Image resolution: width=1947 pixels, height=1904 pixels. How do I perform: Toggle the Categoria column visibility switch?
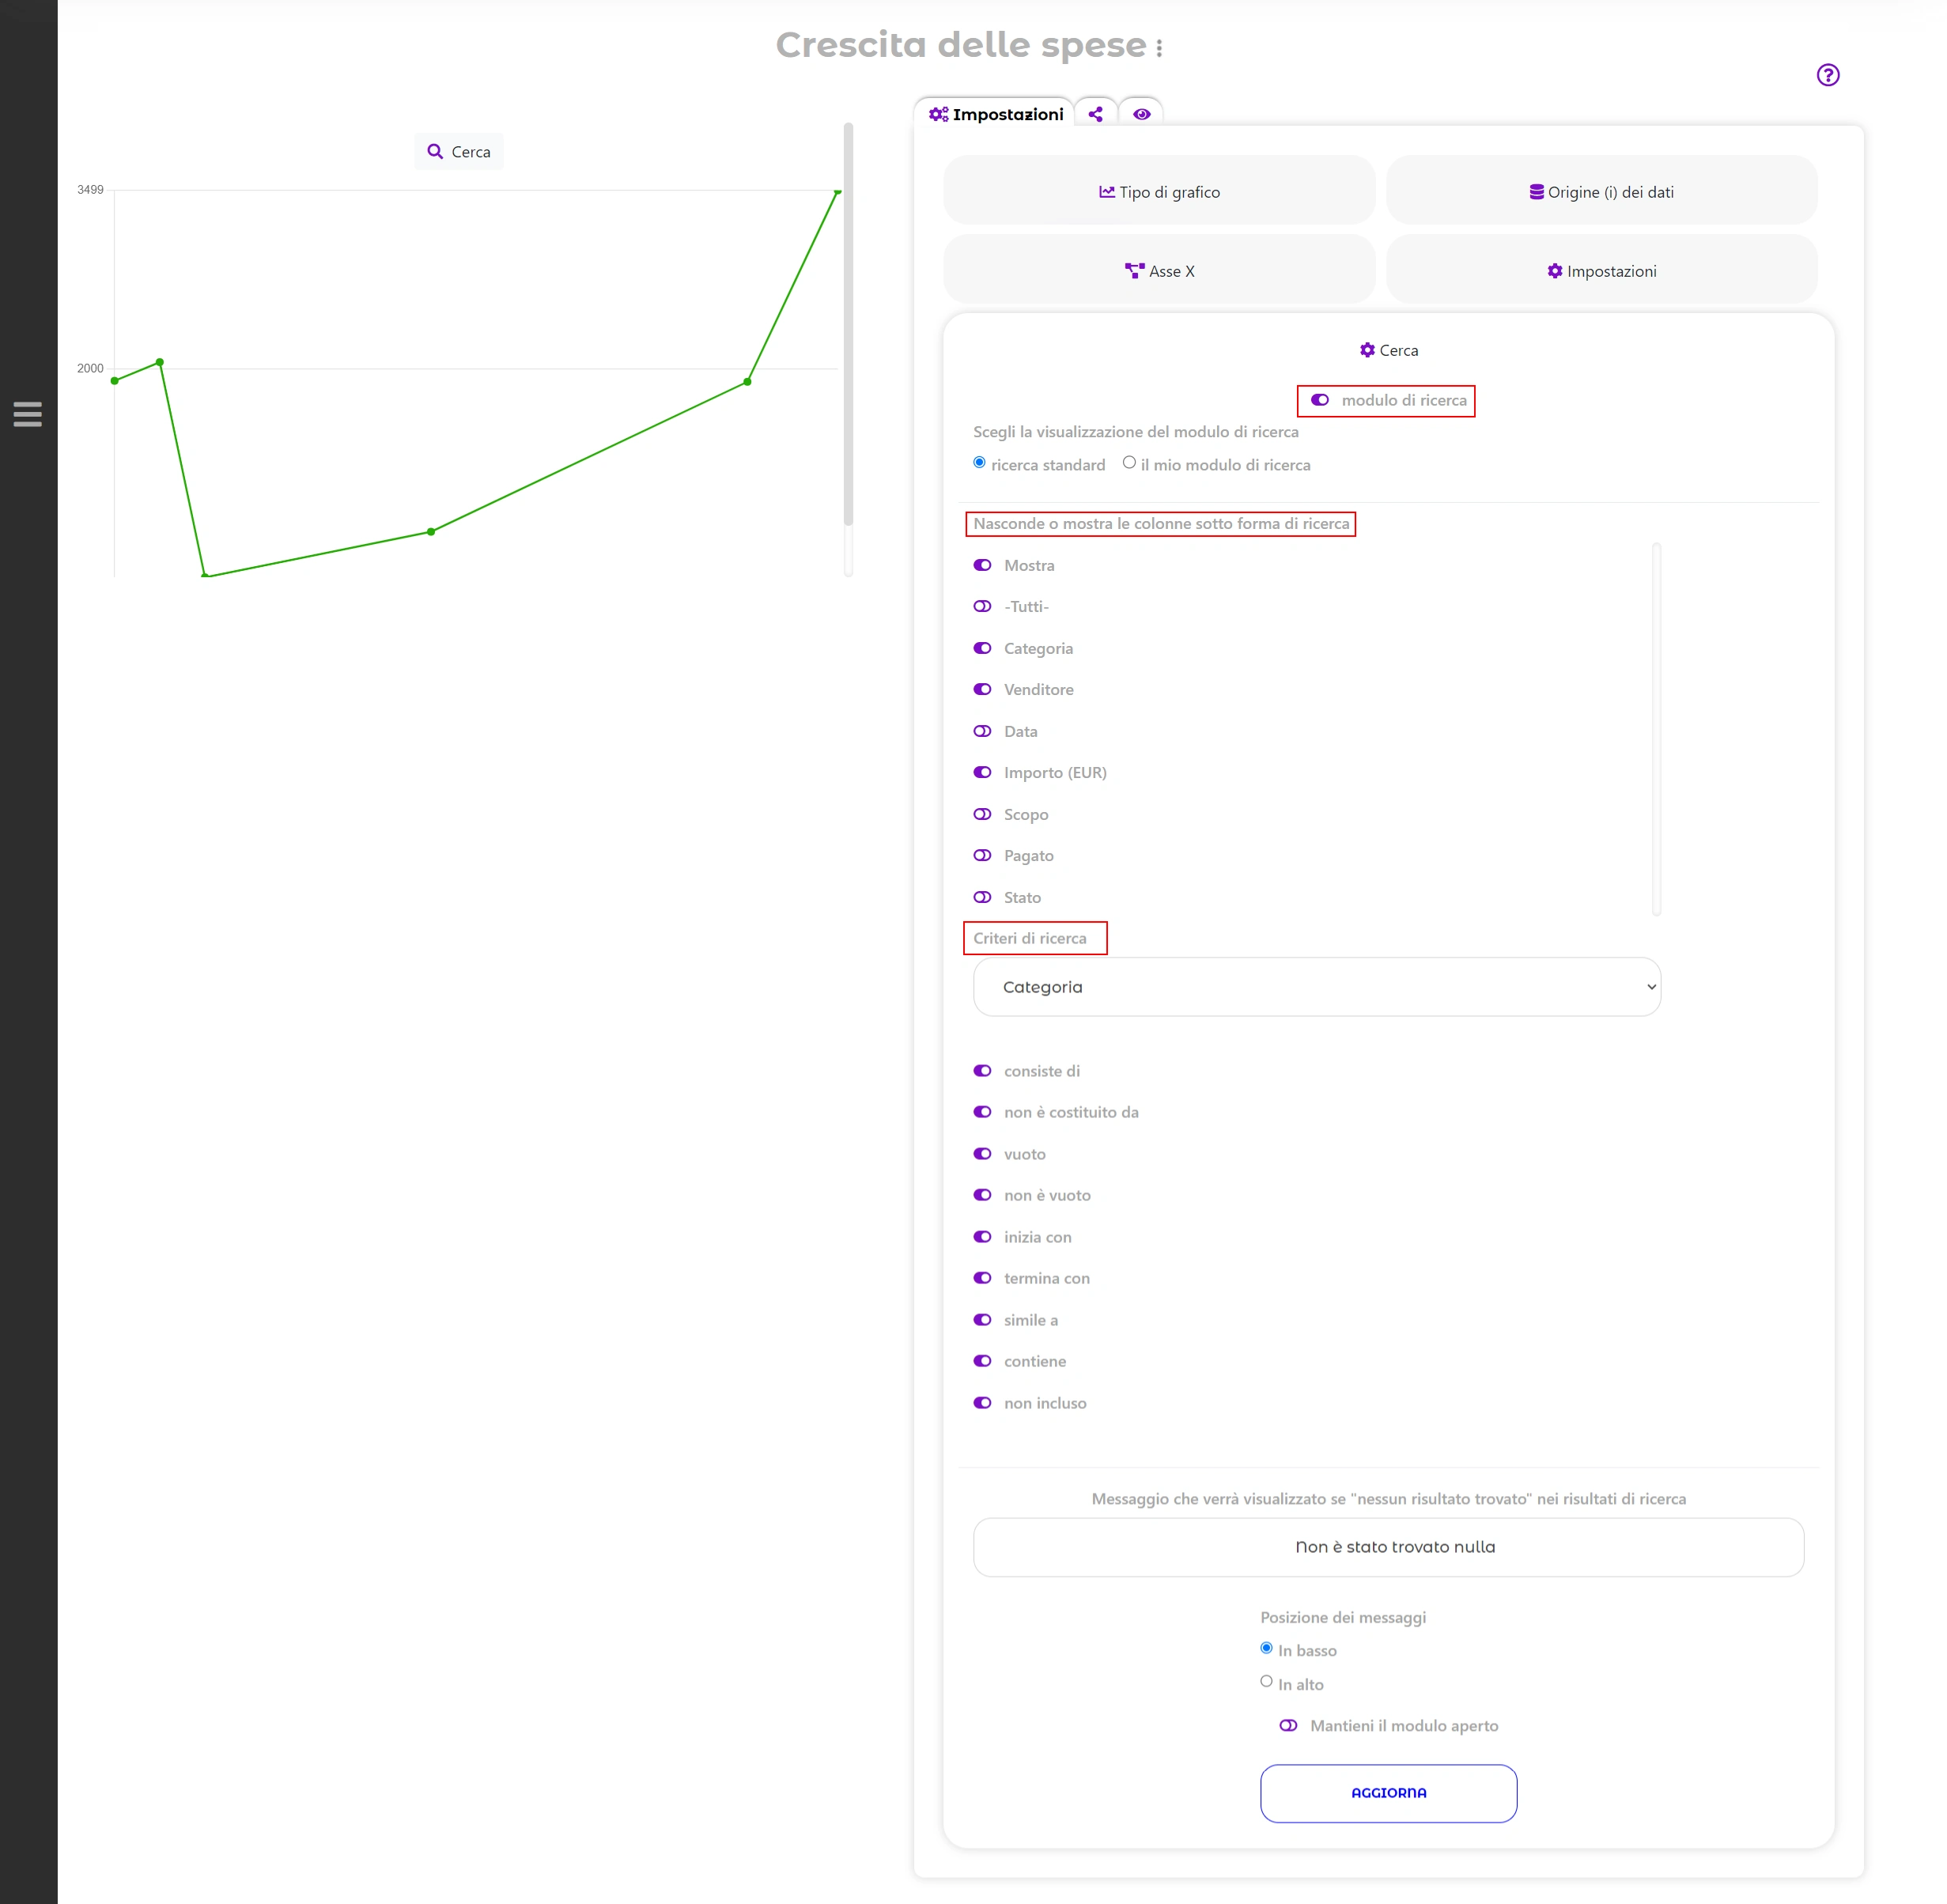[x=984, y=647]
